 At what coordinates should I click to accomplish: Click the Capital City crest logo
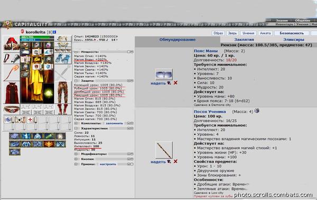[x=7, y=25]
